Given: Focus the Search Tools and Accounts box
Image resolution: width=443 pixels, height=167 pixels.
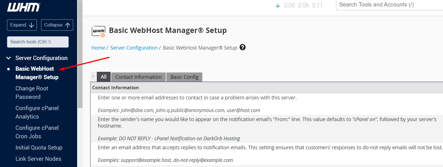Looking at the screenshot, I should point(390,5).
